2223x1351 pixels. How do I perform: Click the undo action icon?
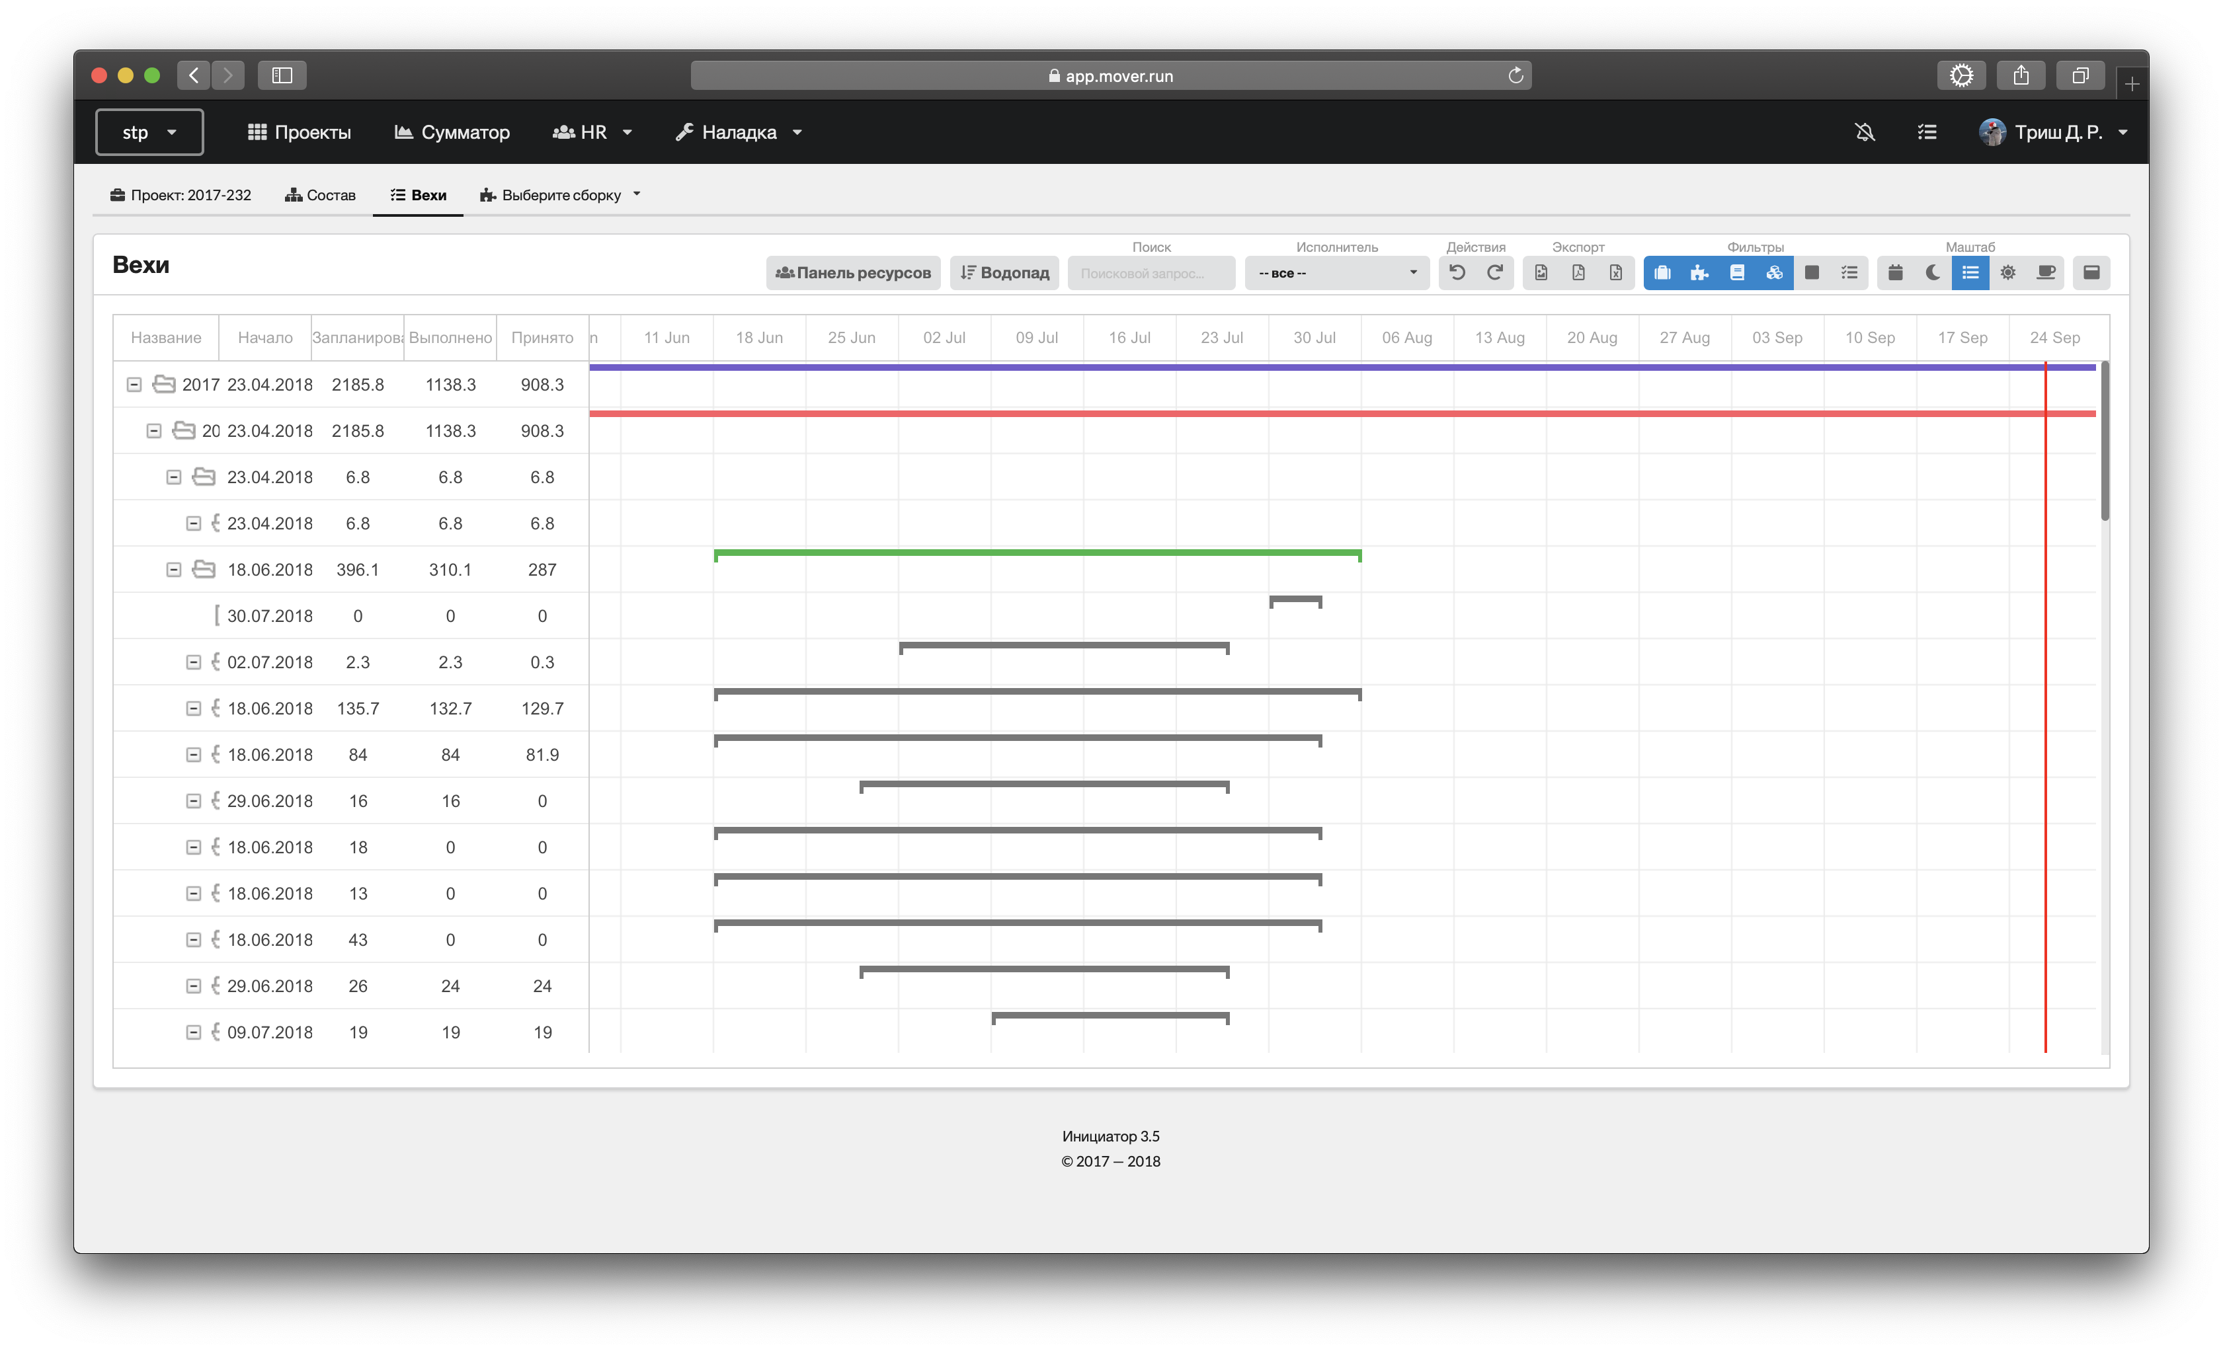click(x=1457, y=272)
